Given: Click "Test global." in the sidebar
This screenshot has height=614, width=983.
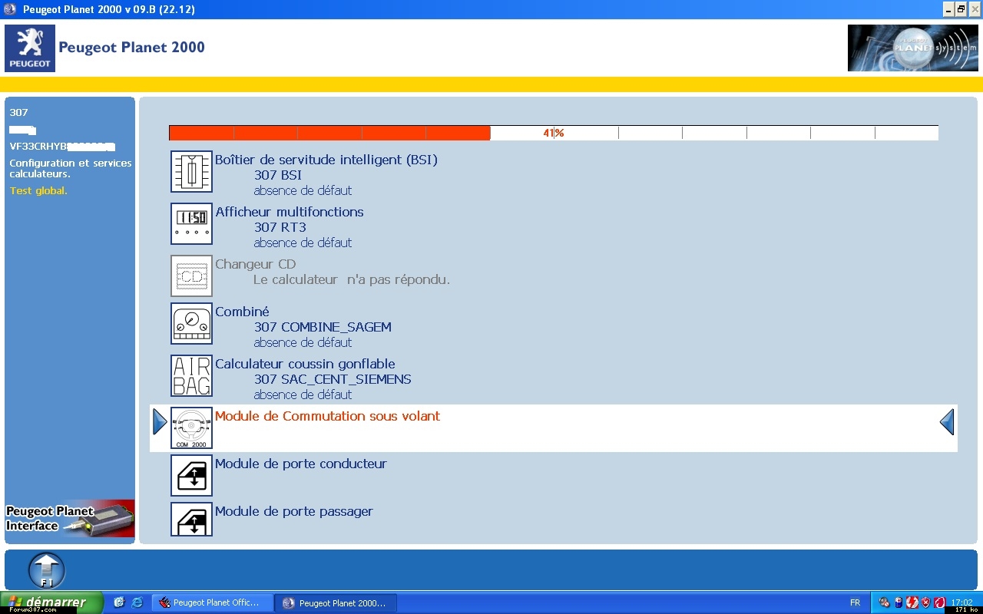Looking at the screenshot, I should [x=38, y=191].
